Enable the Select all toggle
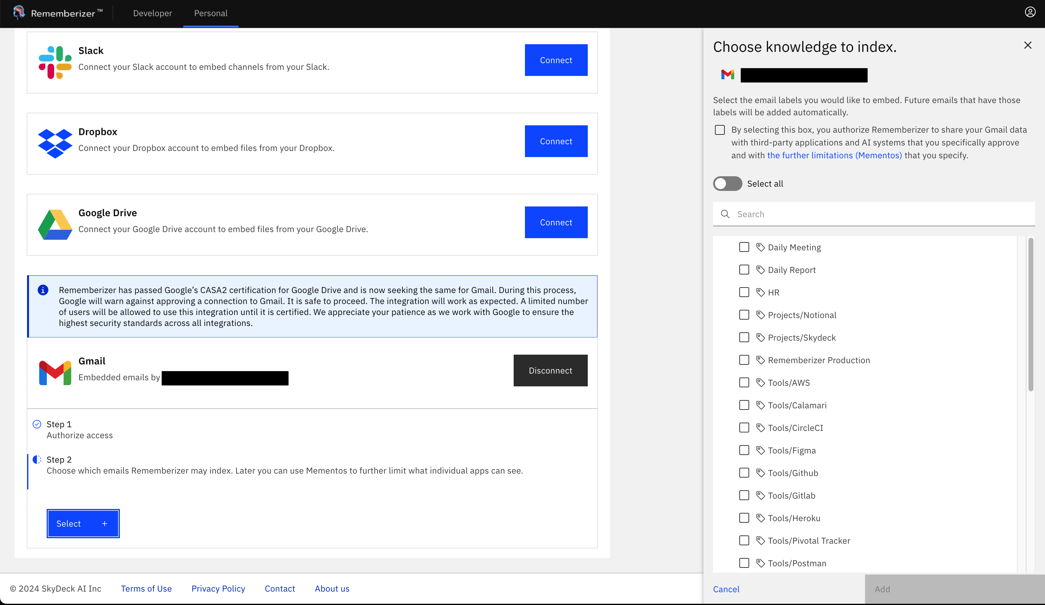1045x605 pixels. click(727, 183)
